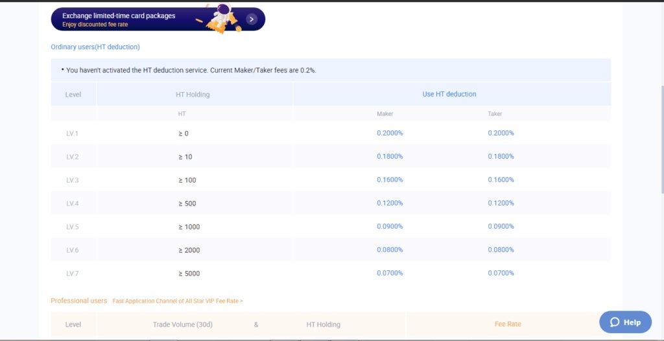Click the ≥ 100 HT holding value
Screen dimensions: 664x341
(x=187, y=180)
